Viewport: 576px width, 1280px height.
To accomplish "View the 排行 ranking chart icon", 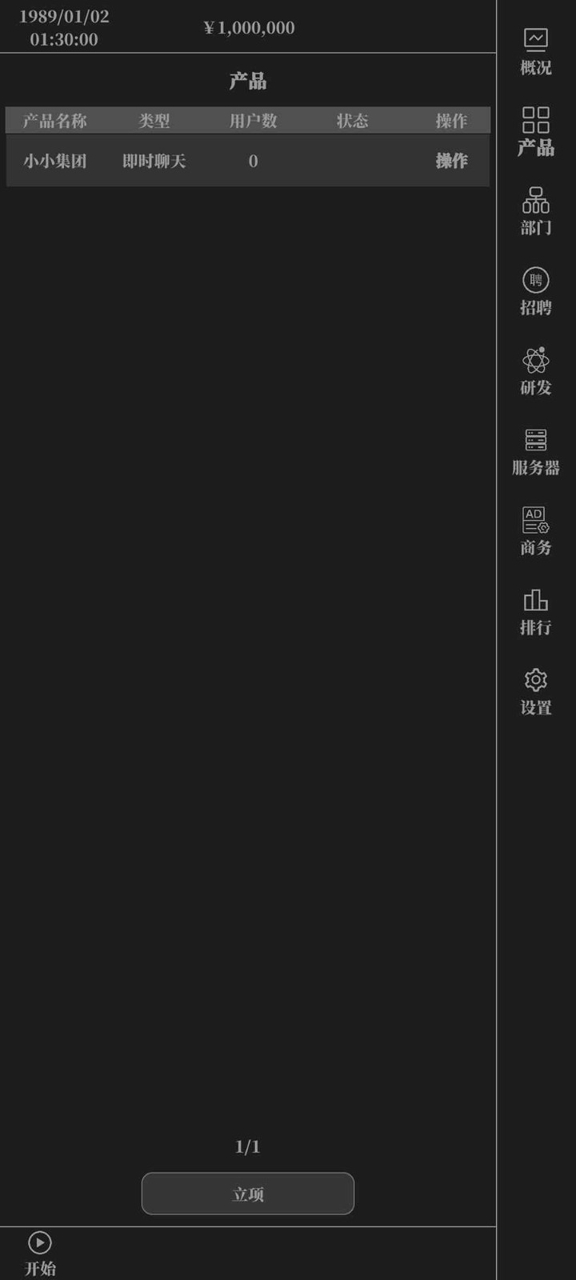I will [x=535, y=599].
